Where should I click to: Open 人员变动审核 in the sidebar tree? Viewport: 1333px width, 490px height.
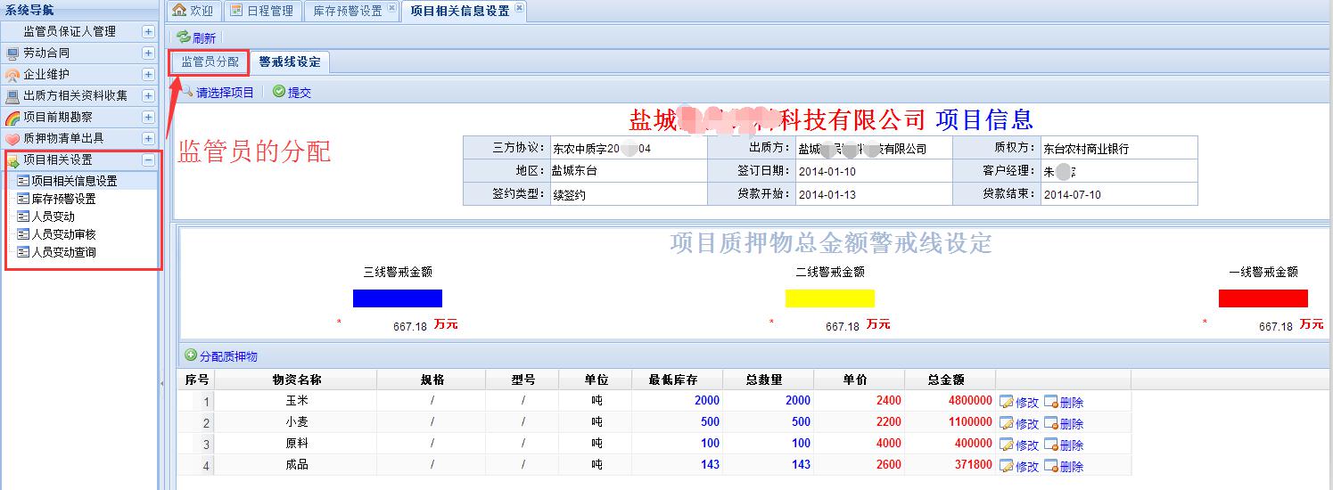point(63,234)
